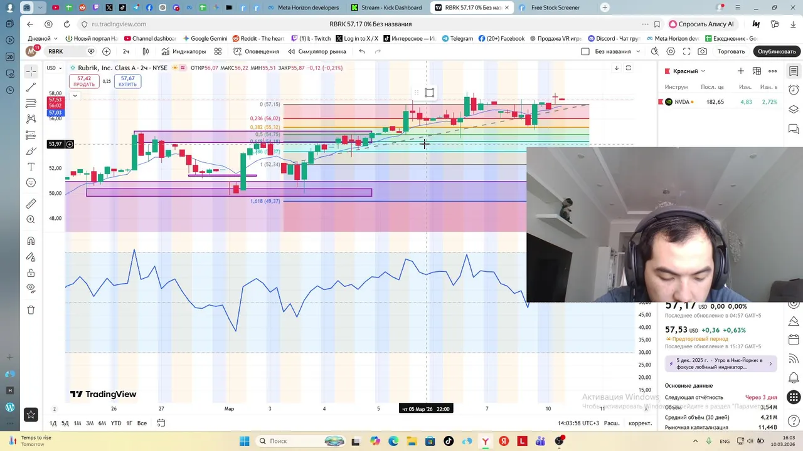The height and width of the screenshot is (451, 803).
Task: Expand the Красный watchlist dropdown
Action: pos(689,71)
